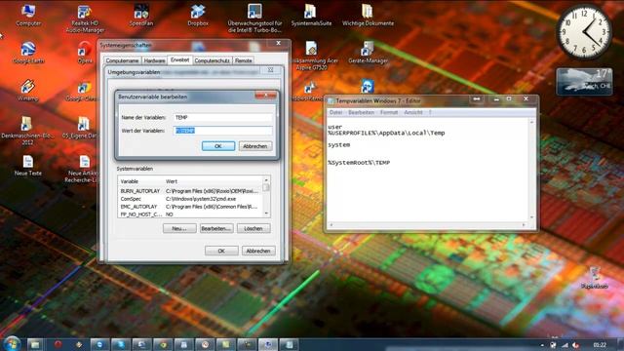
Task: Click the Wert der Variablen field
Action: tap(223, 131)
